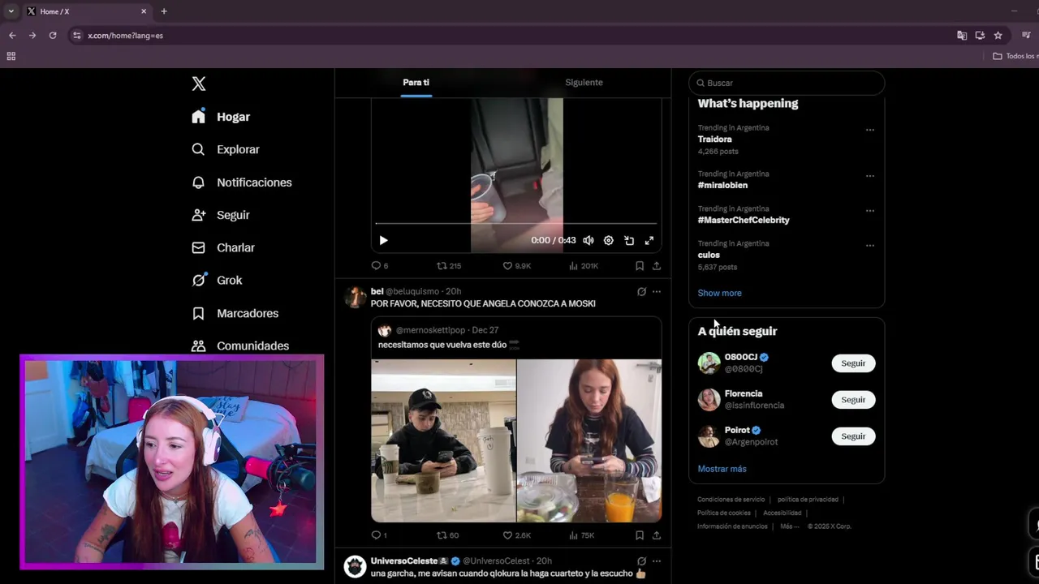Screen dimensions: 1039x584
Task: Bookmark the bel post
Action: 640,535
